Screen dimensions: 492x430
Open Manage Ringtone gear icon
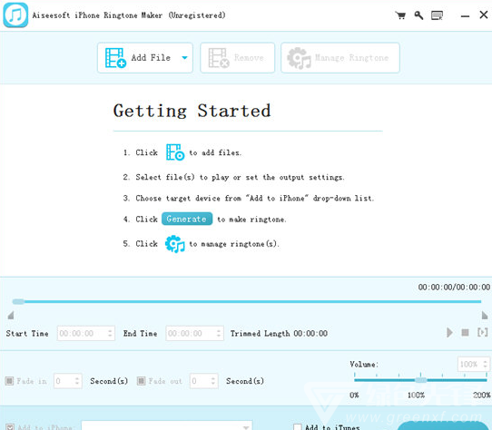[x=299, y=58]
